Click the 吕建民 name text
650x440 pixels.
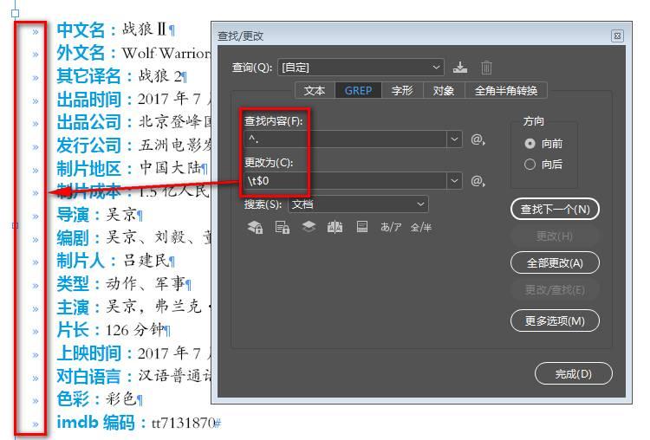click(x=146, y=260)
